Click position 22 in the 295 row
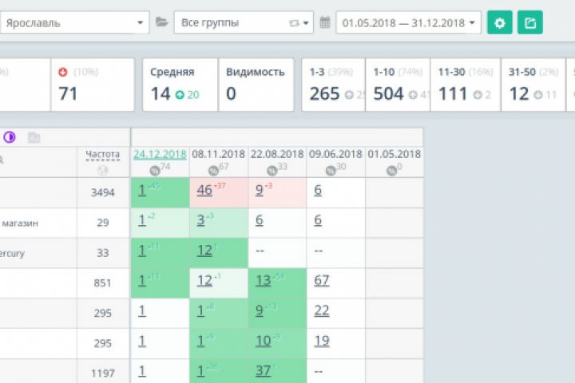Screen dimensions: 575x383 pyautogui.click(x=322, y=311)
